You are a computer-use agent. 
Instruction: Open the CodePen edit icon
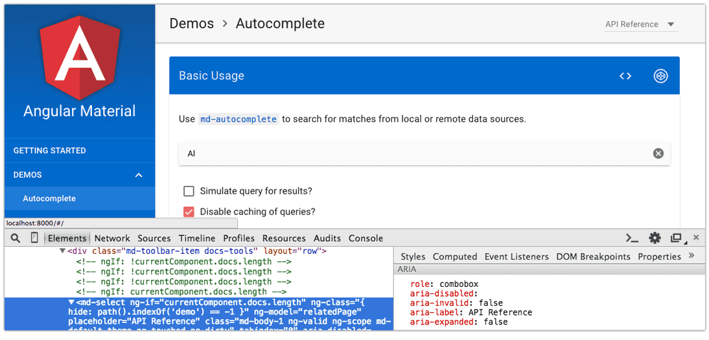(x=660, y=76)
